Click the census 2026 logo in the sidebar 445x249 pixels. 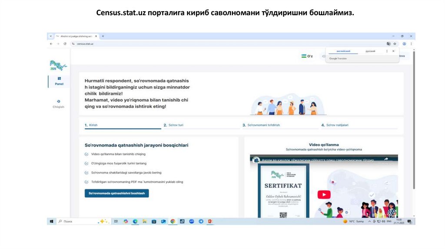click(x=58, y=66)
